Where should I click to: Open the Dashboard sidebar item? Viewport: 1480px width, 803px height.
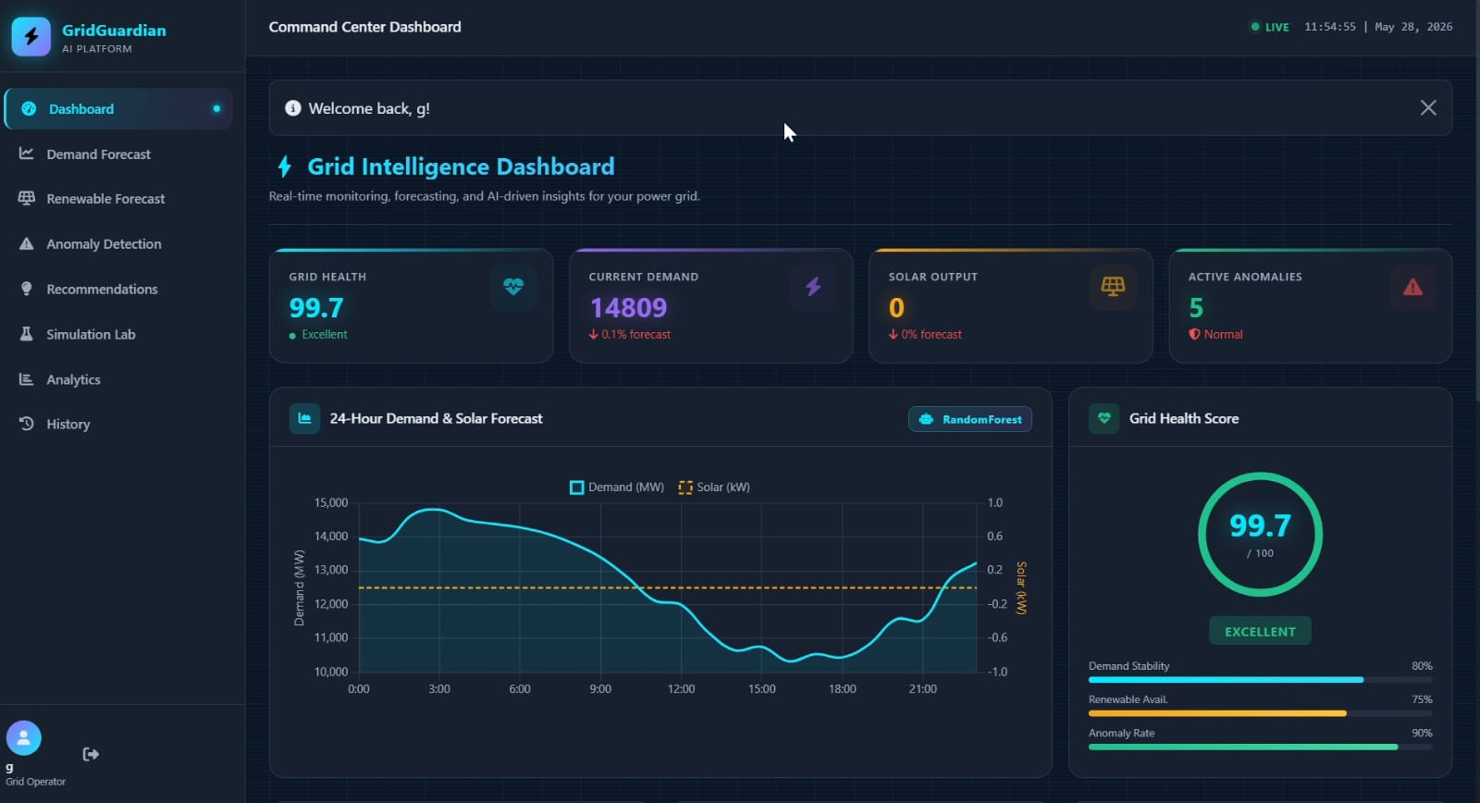(x=118, y=108)
